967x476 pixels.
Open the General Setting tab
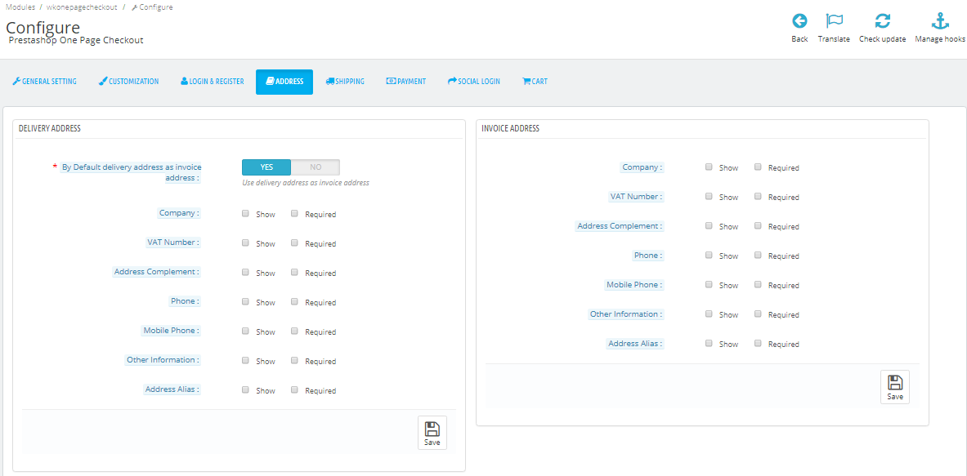(44, 82)
